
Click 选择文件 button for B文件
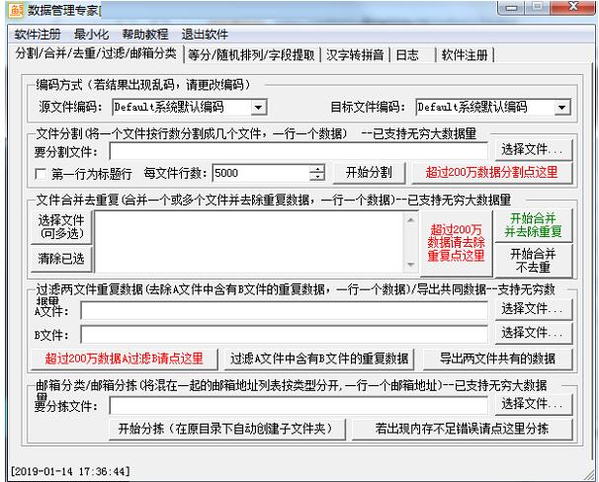tap(534, 333)
